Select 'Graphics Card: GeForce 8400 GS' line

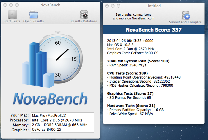tap(133, 53)
